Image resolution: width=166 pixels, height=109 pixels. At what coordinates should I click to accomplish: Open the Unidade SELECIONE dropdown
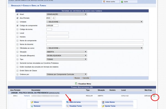click(95, 22)
